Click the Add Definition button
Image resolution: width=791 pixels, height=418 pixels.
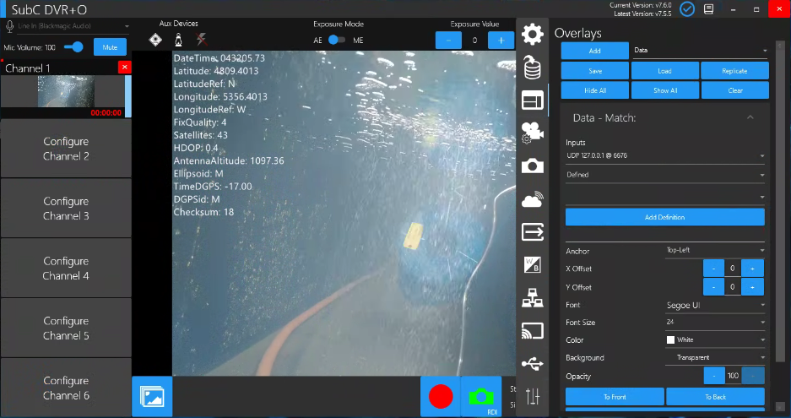[x=664, y=217]
